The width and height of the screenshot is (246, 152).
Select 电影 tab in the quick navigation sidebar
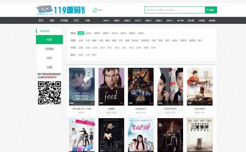coord(49,39)
